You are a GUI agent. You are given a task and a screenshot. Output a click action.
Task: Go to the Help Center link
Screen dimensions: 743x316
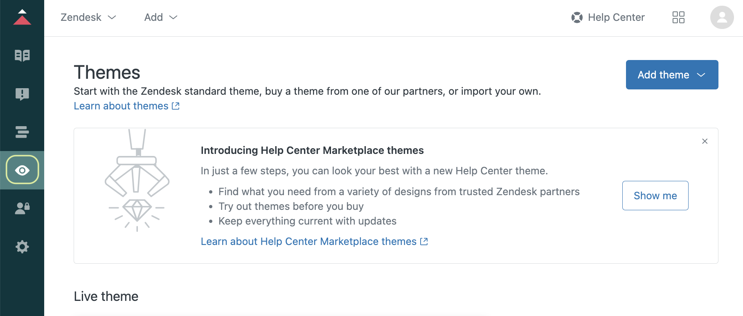click(608, 17)
